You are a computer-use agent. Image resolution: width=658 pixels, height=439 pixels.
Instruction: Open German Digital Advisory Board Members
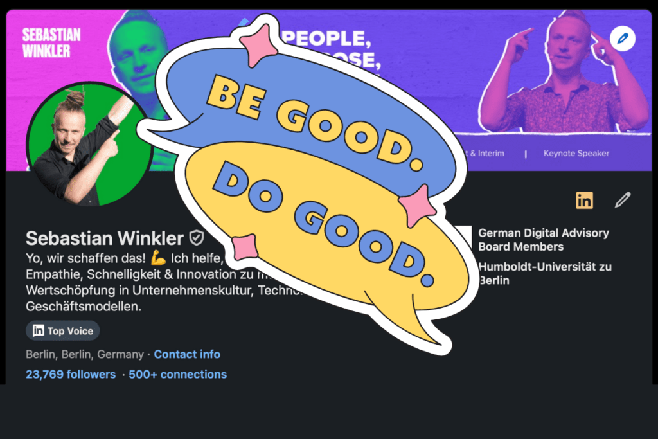pyautogui.click(x=544, y=240)
